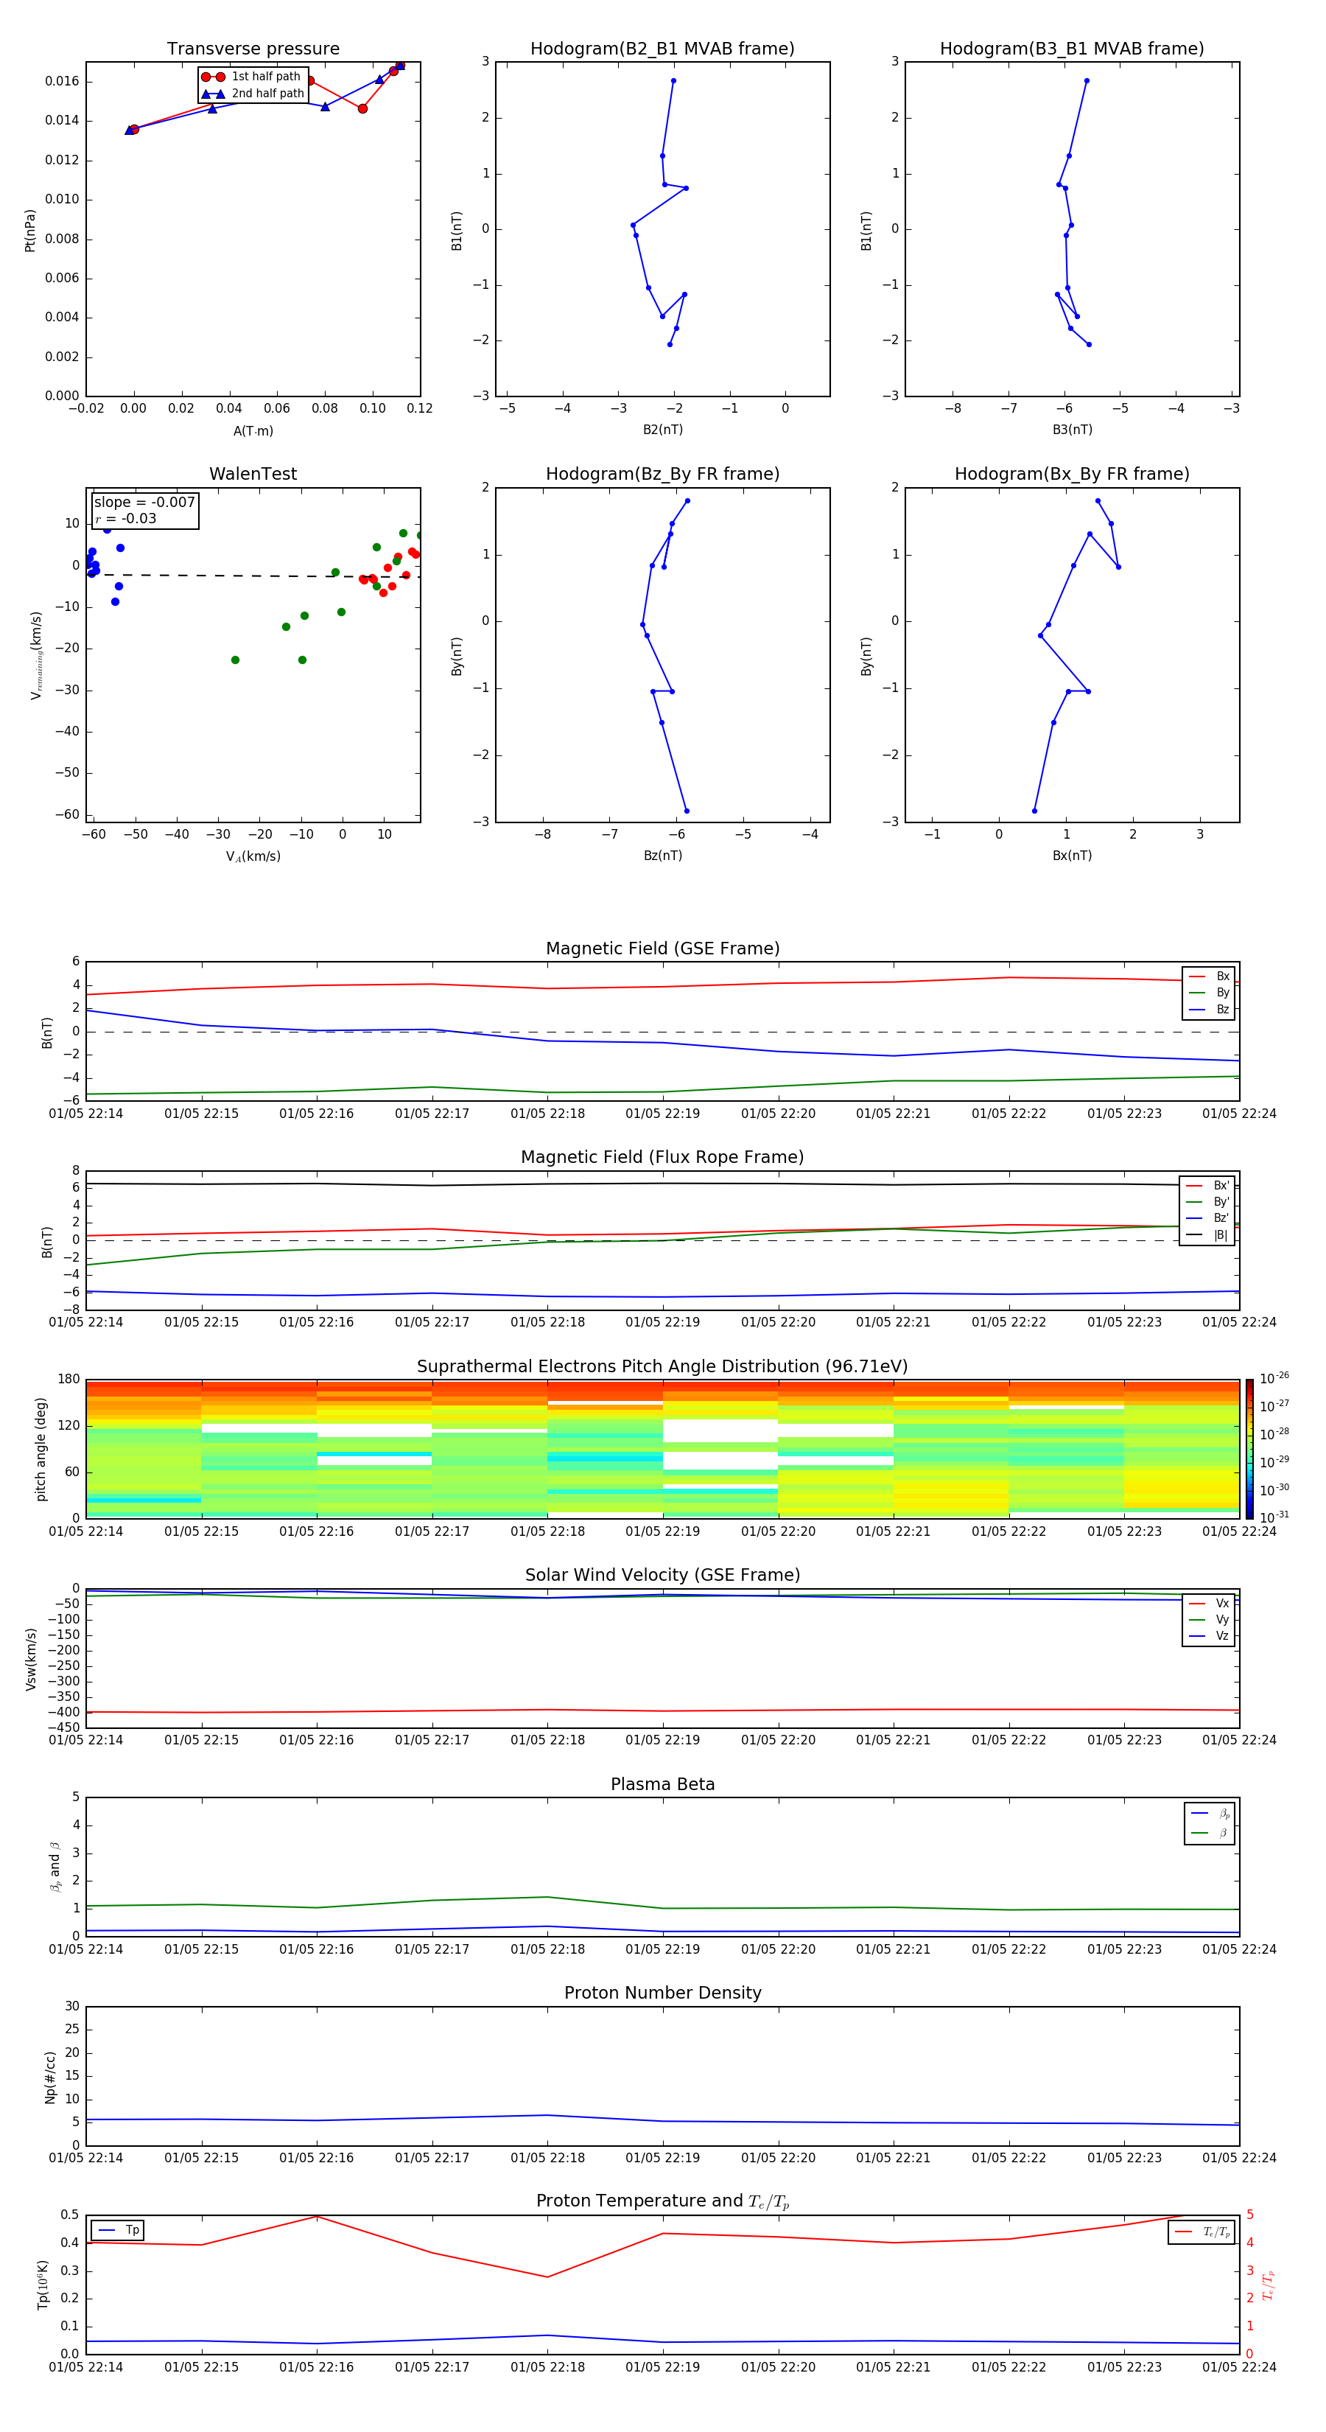
Task: Click the 'Hodogram(B2_B1 MVAB frame)' title
Action: 662,49
